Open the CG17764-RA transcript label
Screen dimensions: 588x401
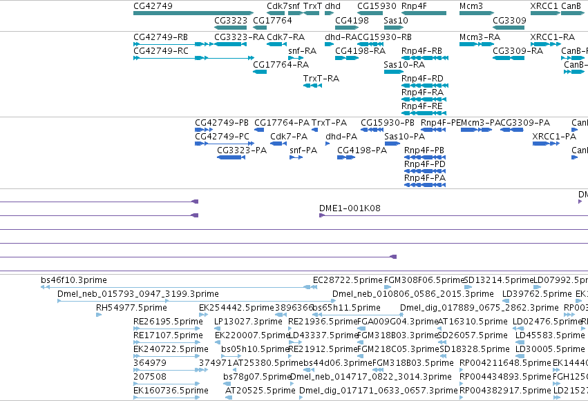281,65
